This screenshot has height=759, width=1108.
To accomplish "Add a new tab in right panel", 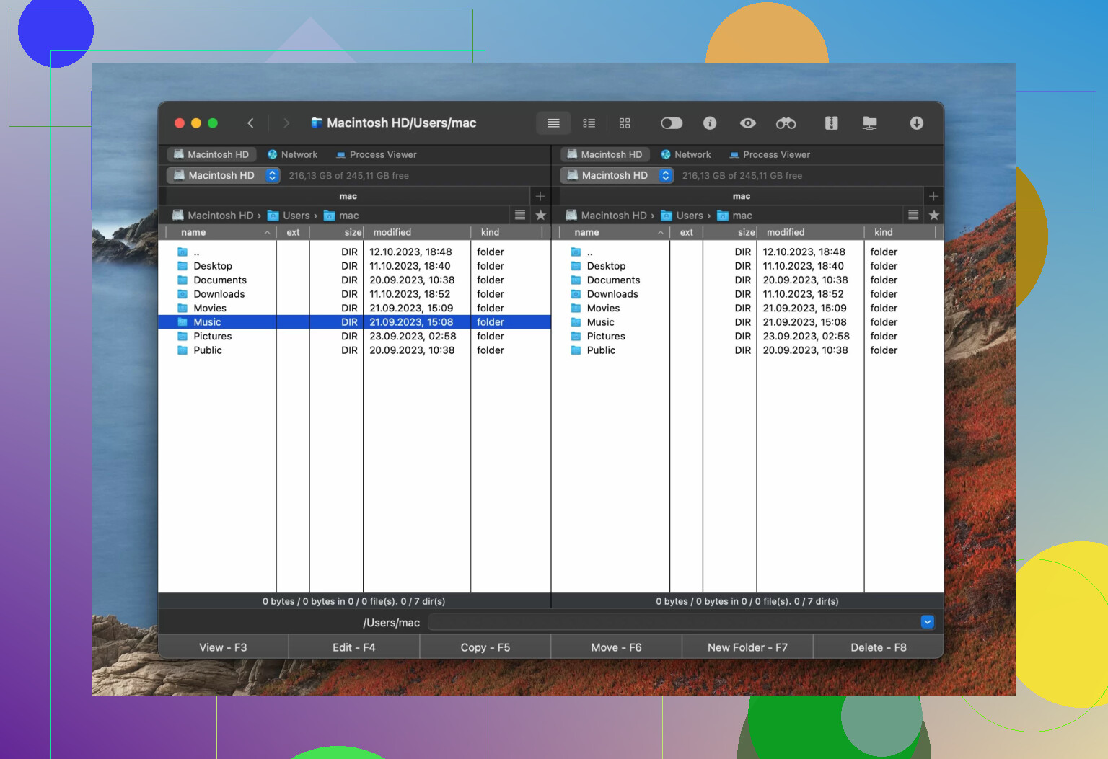I will [x=933, y=196].
